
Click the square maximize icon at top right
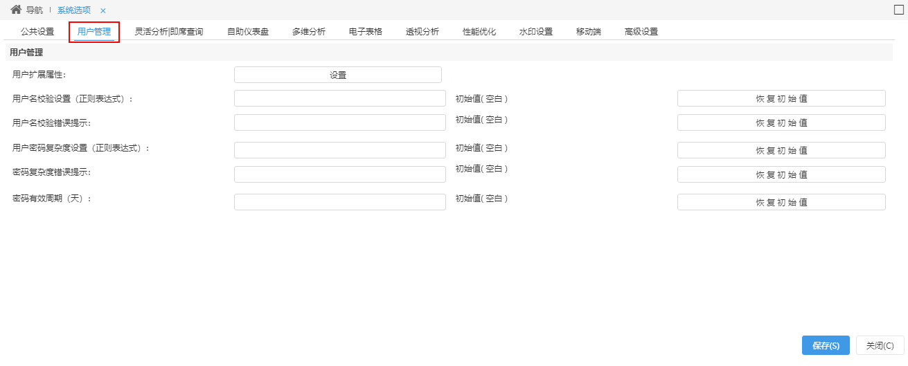pyautogui.click(x=899, y=10)
